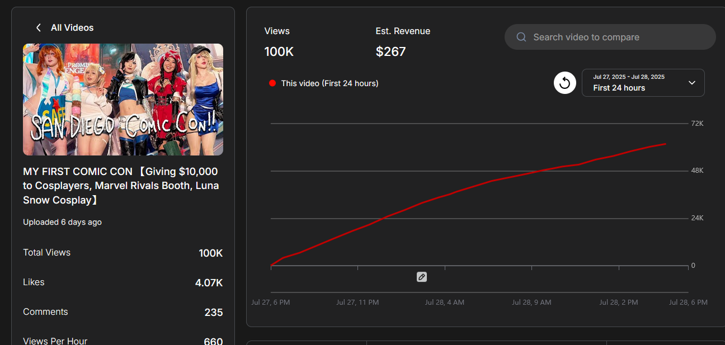Click the Uploaded 6 days ago text
725x345 pixels.
62,222
